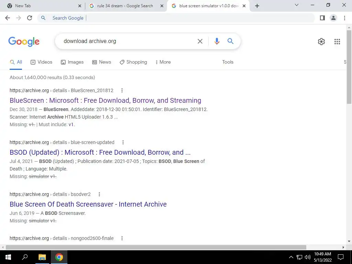Select the blue screen simulator tab
Screen dimensions: 352x264
[x=208, y=6]
